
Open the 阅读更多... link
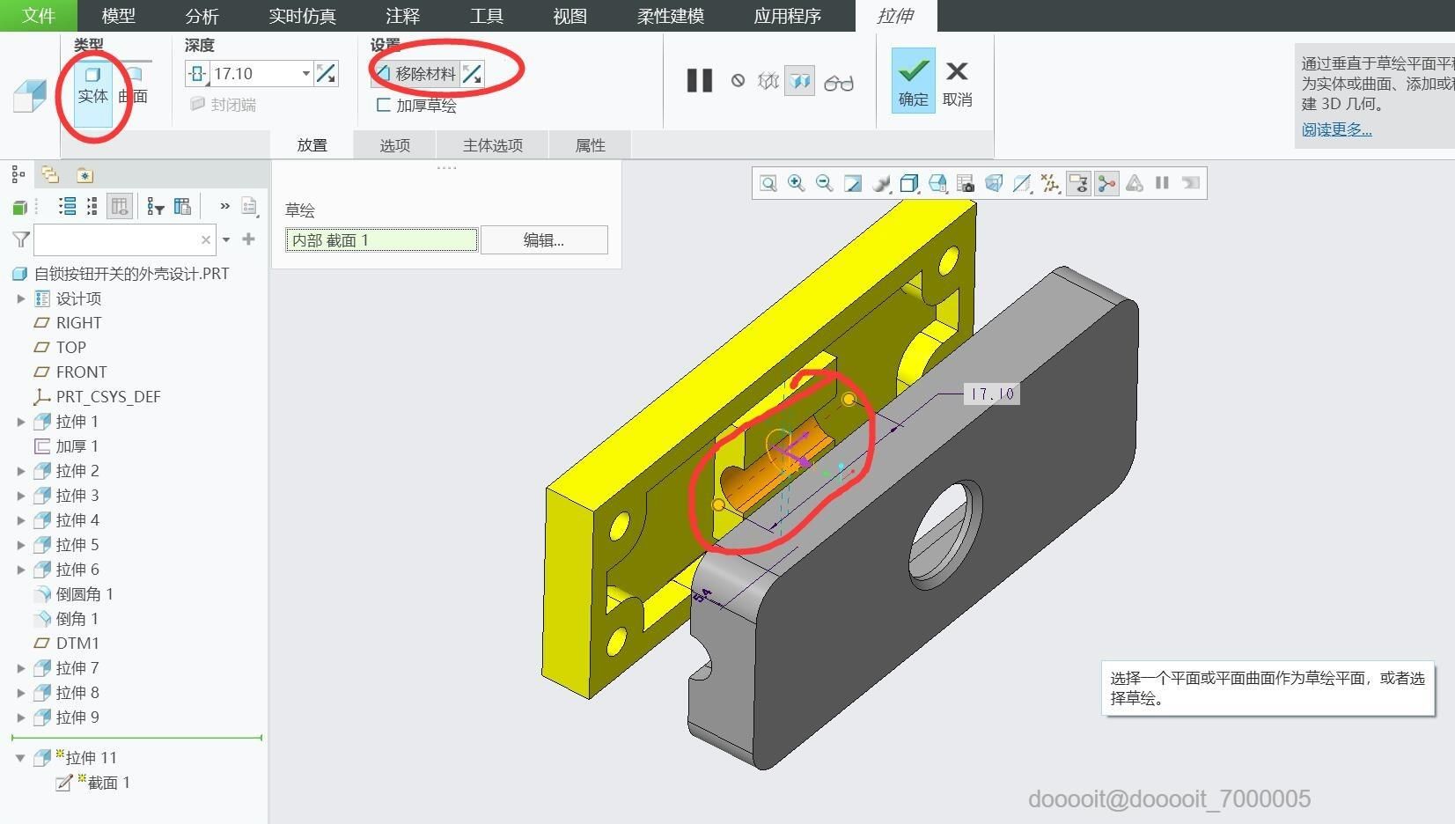[1336, 129]
